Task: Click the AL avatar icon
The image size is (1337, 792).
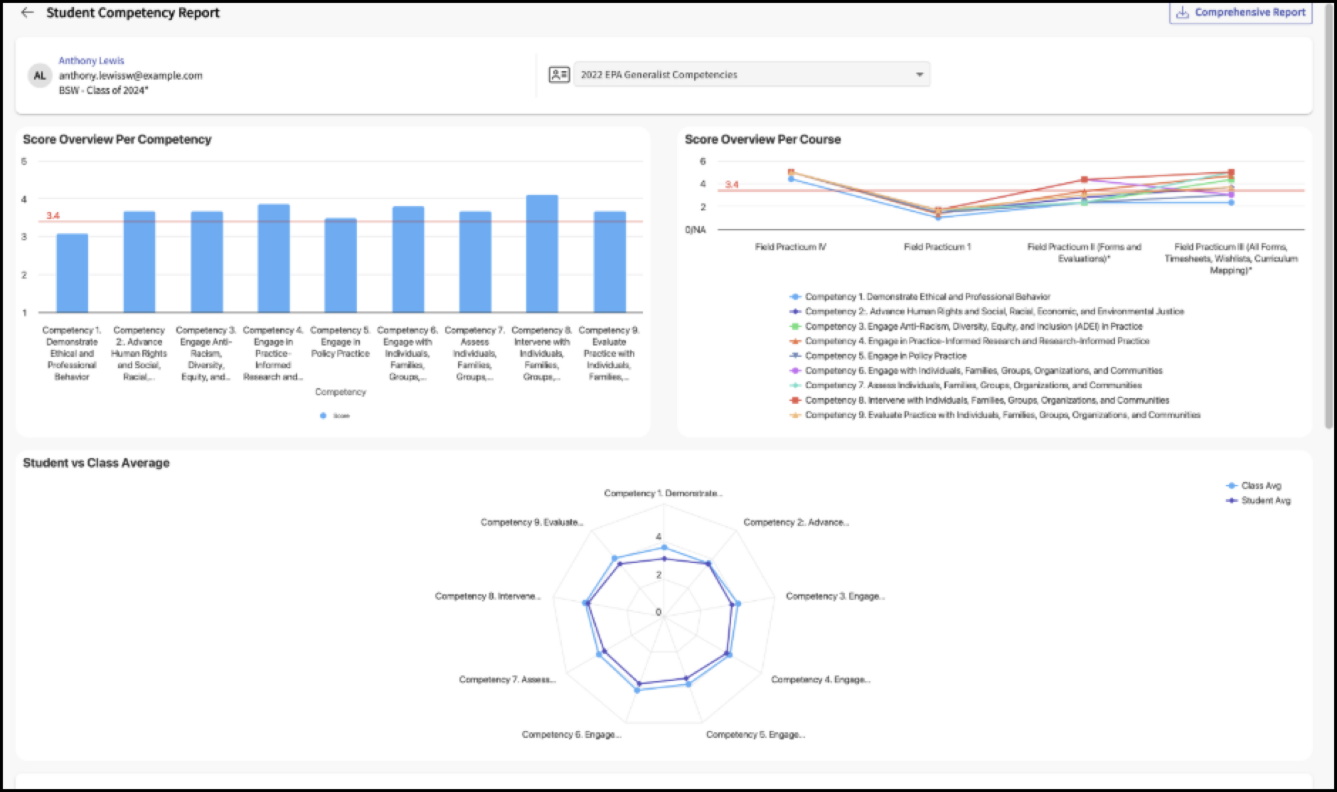Action: [40, 75]
